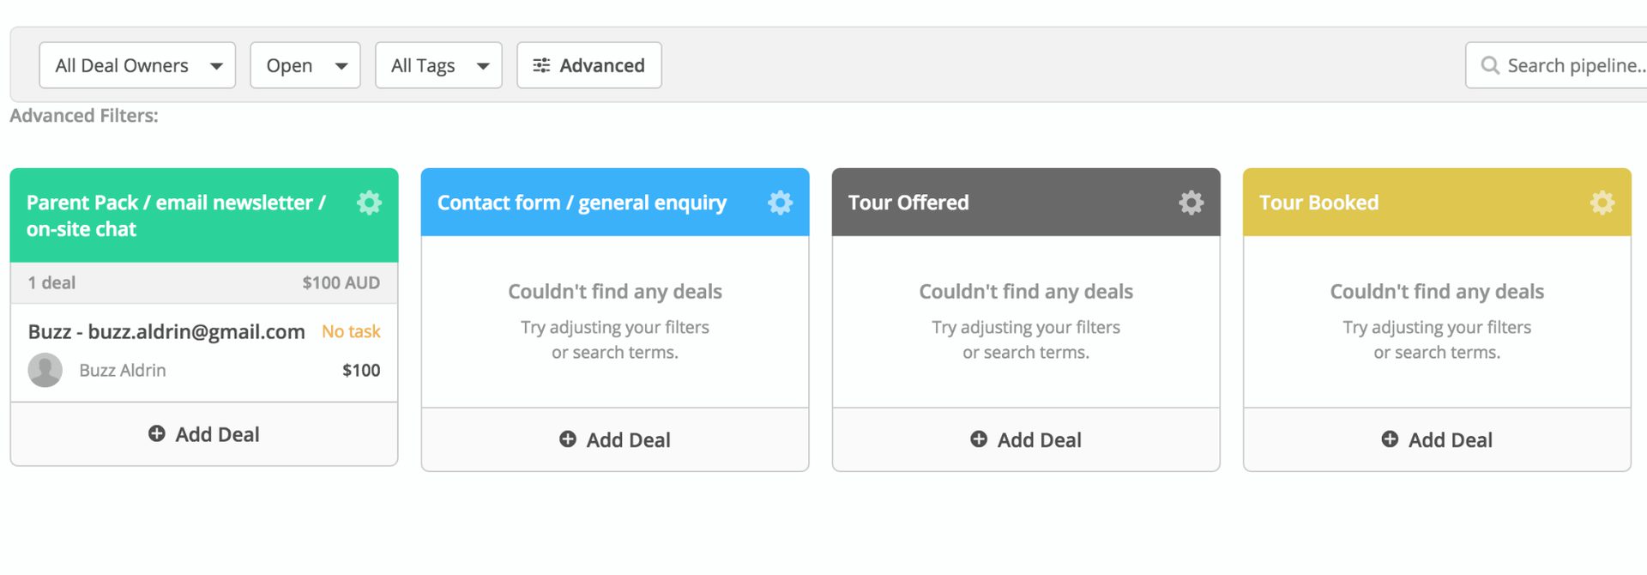
Task: Expand the All Deal Owners dropdown
Action: tap(137, 66)
